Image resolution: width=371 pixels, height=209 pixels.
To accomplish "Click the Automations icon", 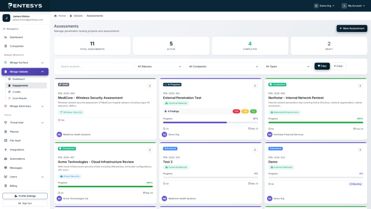I will pyautogui.click(x=6, y=159).
